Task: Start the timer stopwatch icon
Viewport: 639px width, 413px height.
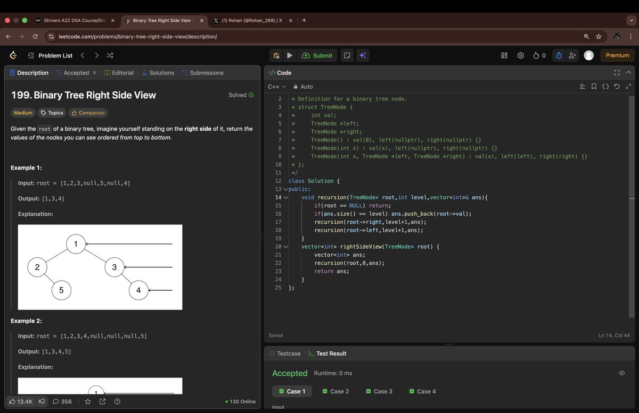Action: (559, 55)
